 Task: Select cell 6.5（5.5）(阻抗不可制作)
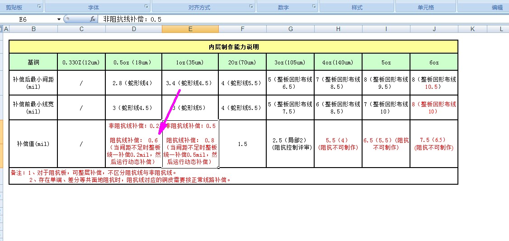[386, 144]
